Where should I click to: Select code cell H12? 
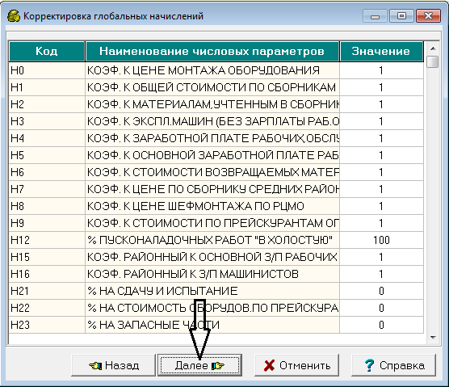point(47,240)
